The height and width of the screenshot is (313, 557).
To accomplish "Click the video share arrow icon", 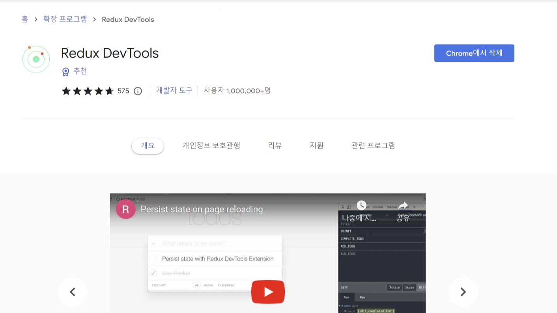I will tap(403, 205).
